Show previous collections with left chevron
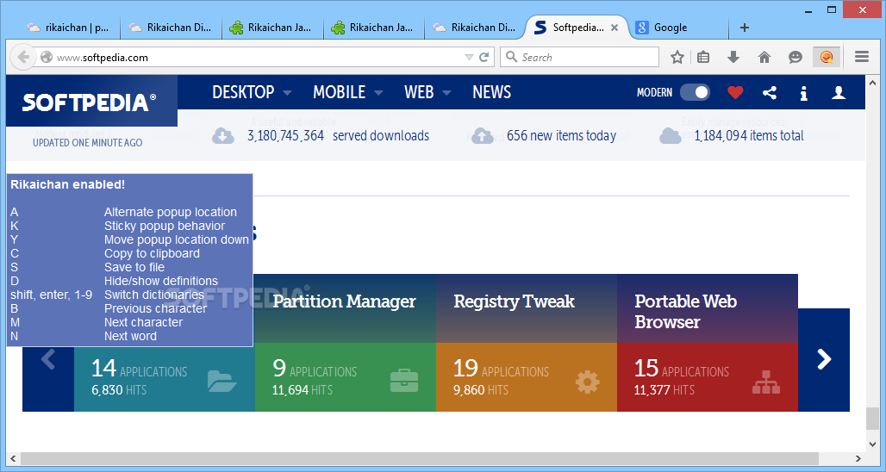Screen dimensions: 886x472 click(x=48, y=359)
